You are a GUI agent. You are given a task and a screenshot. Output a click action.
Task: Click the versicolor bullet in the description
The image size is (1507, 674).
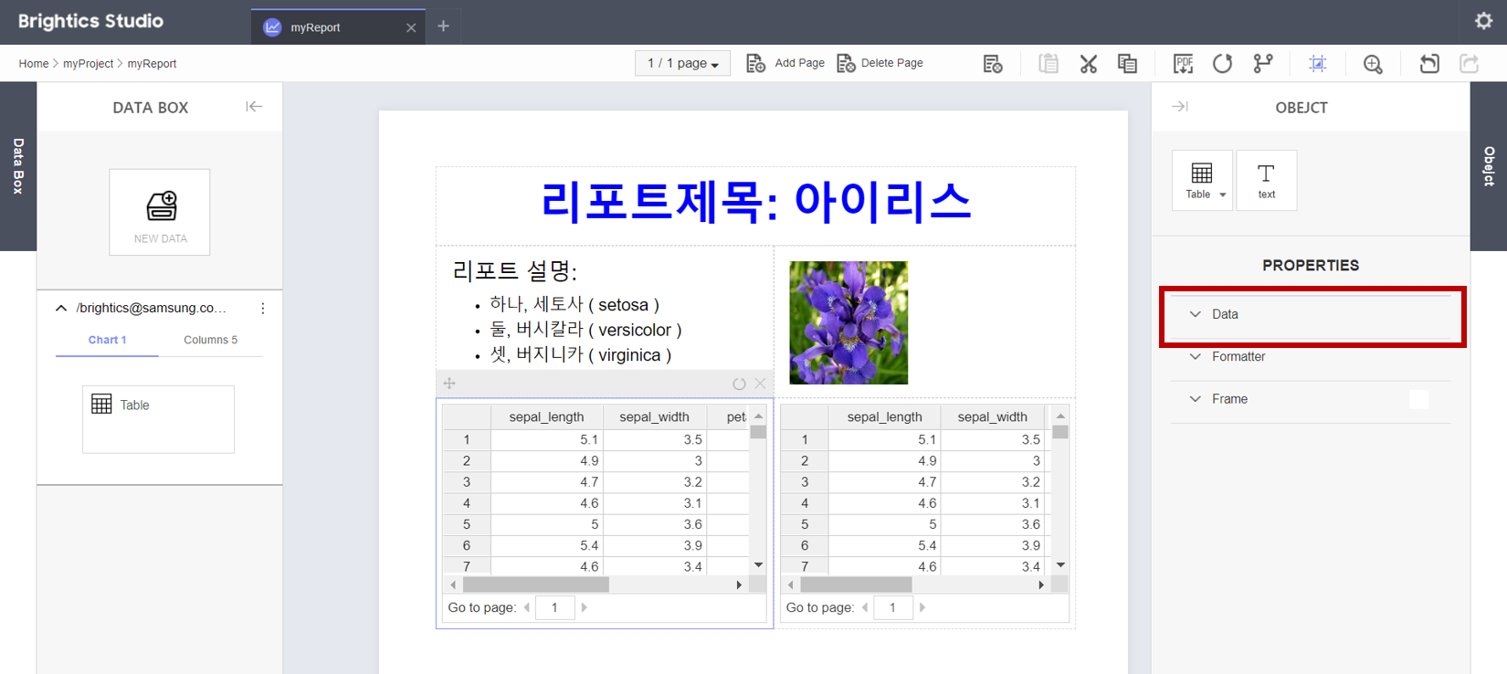[x=585, y=330]
